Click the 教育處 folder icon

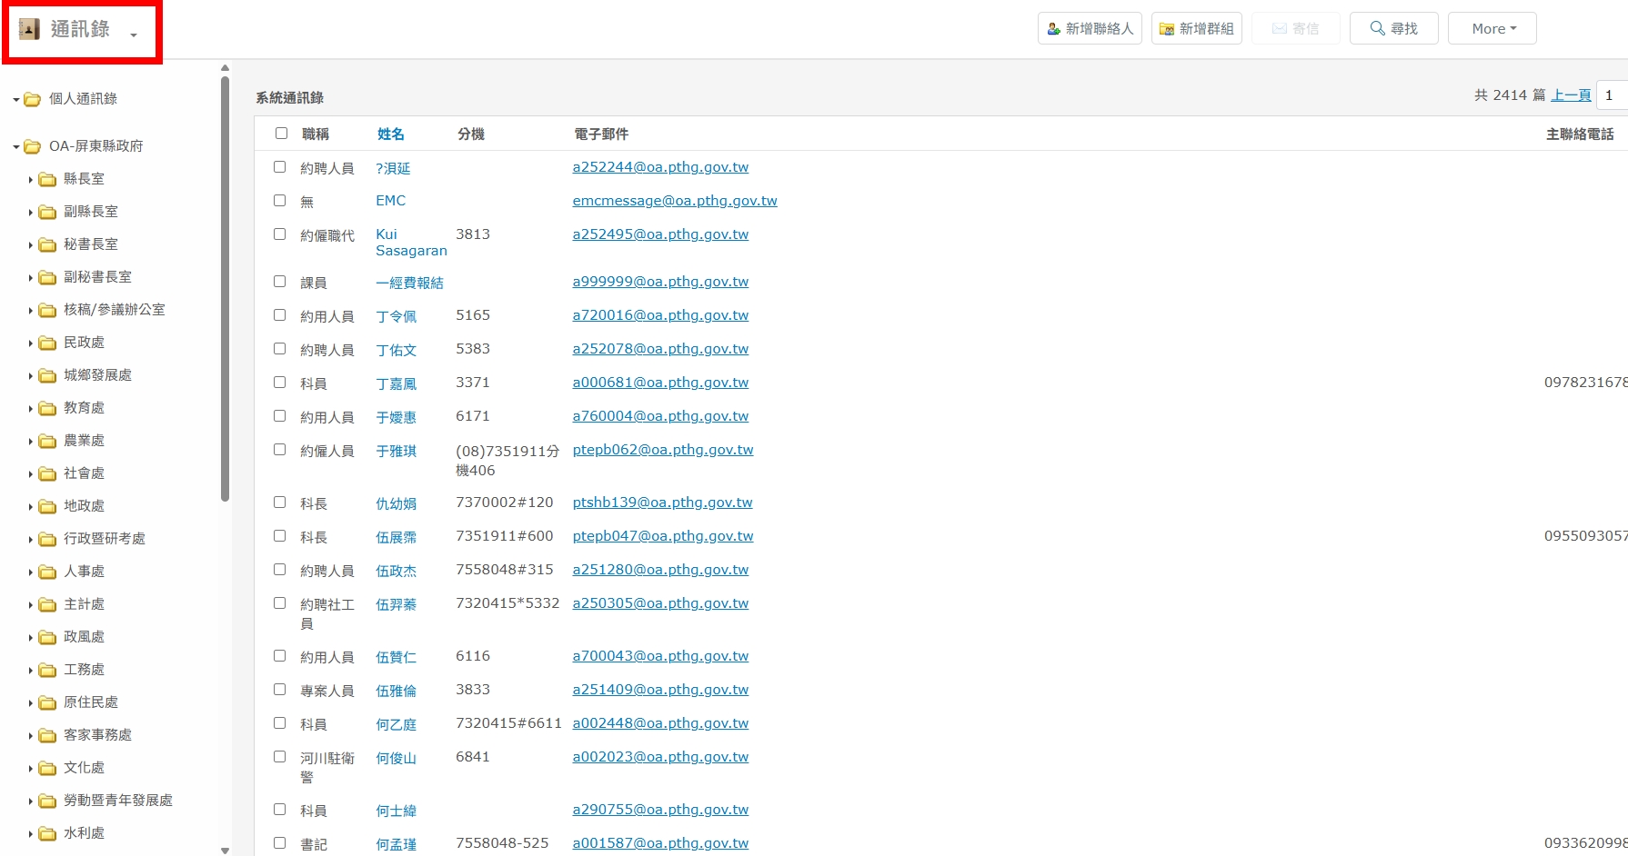pos(47,408)
